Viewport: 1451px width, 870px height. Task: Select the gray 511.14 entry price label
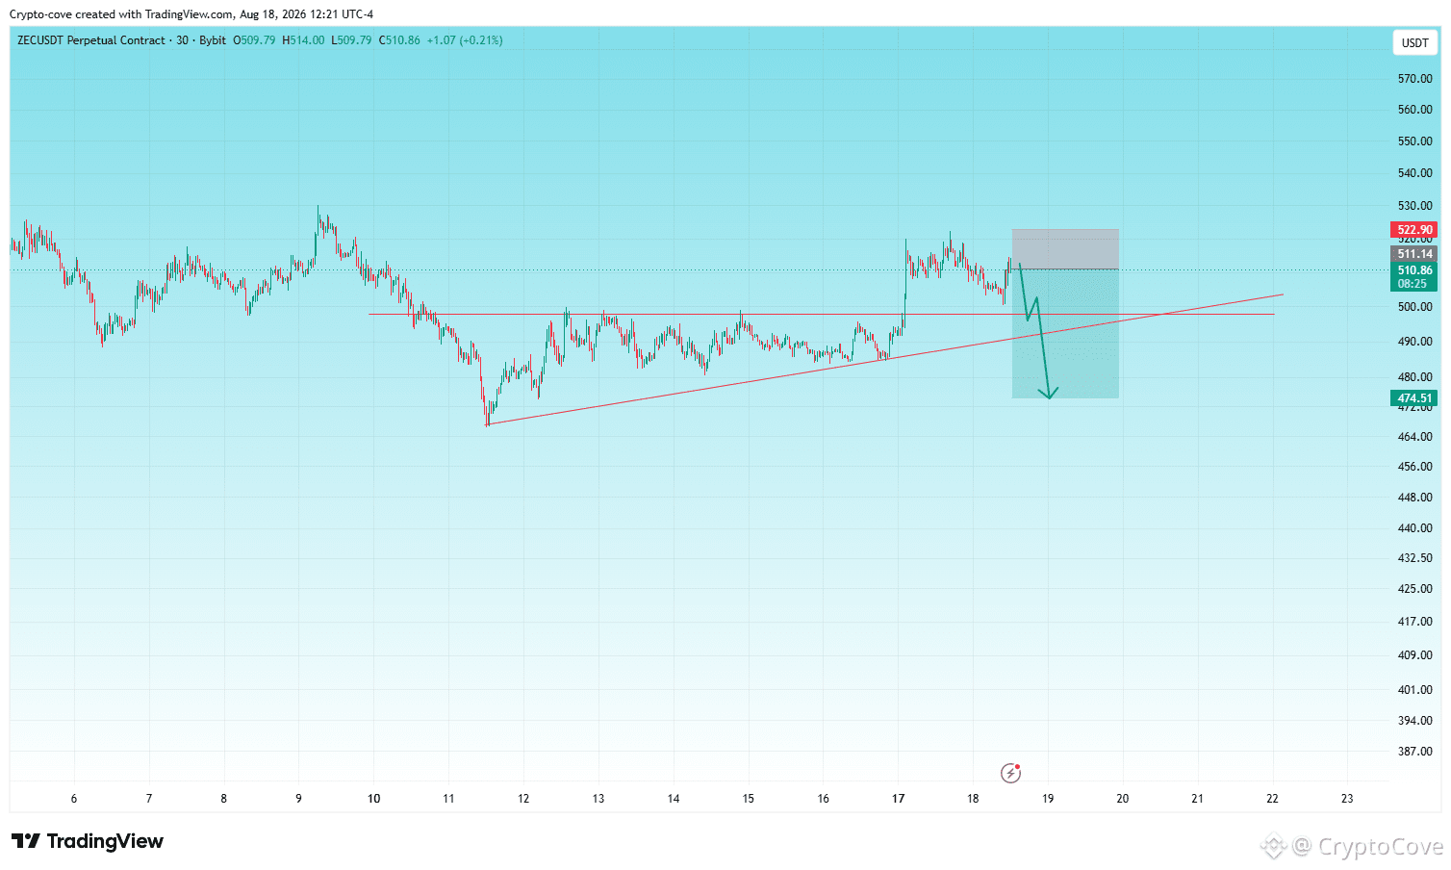pyautogui.click(x=1414, y=254)
